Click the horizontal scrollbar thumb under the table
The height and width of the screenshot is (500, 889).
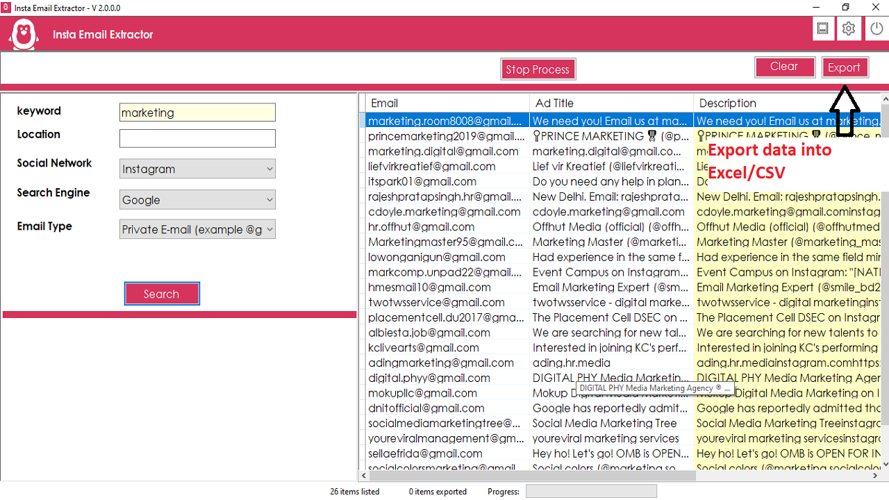pos(531,476)
